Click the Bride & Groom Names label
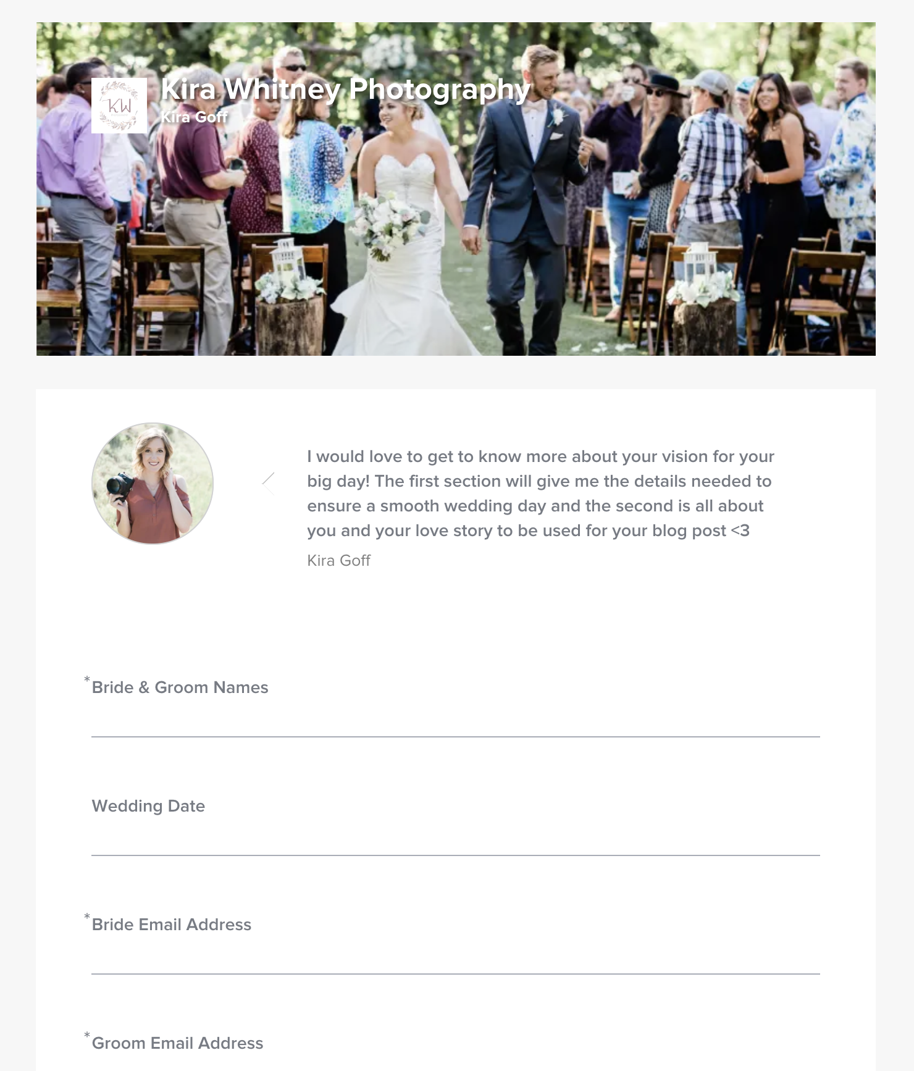The image size is (914, 1071). (180, 687)
